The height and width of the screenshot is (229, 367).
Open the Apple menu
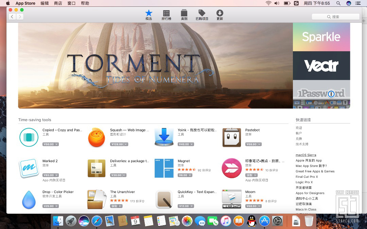pyautogui.click(x=8, y=3)
